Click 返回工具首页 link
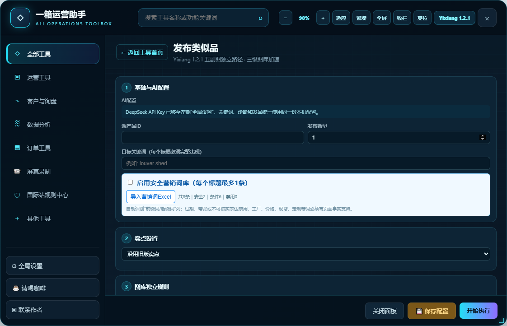 (142, 52)
